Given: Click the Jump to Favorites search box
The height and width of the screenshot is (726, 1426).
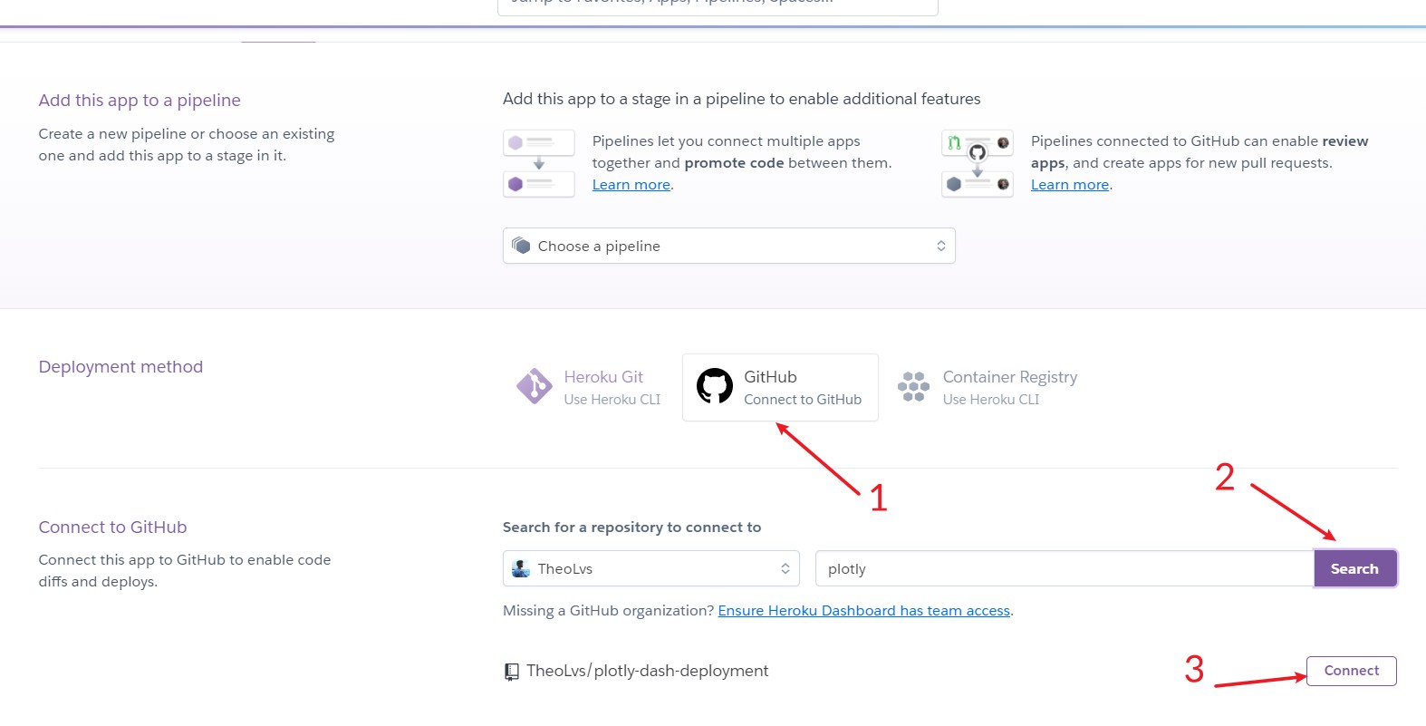Looking at the screenshot, I should [x=718, y=5].
